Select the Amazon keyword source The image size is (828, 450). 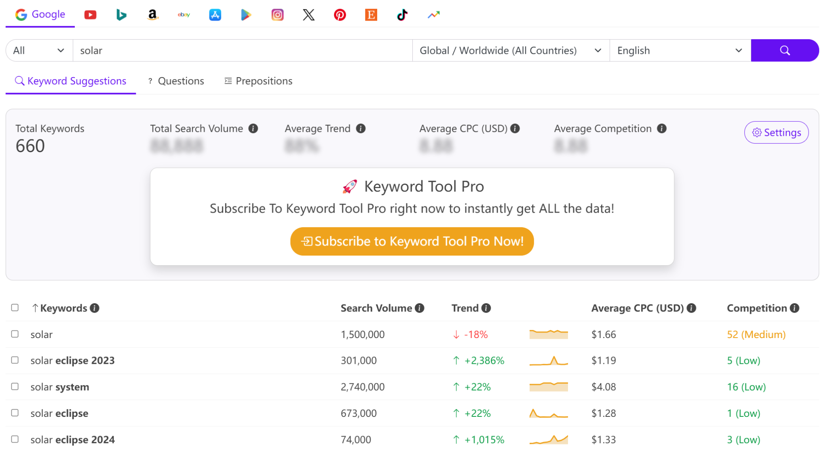click(x=152, y=15)
